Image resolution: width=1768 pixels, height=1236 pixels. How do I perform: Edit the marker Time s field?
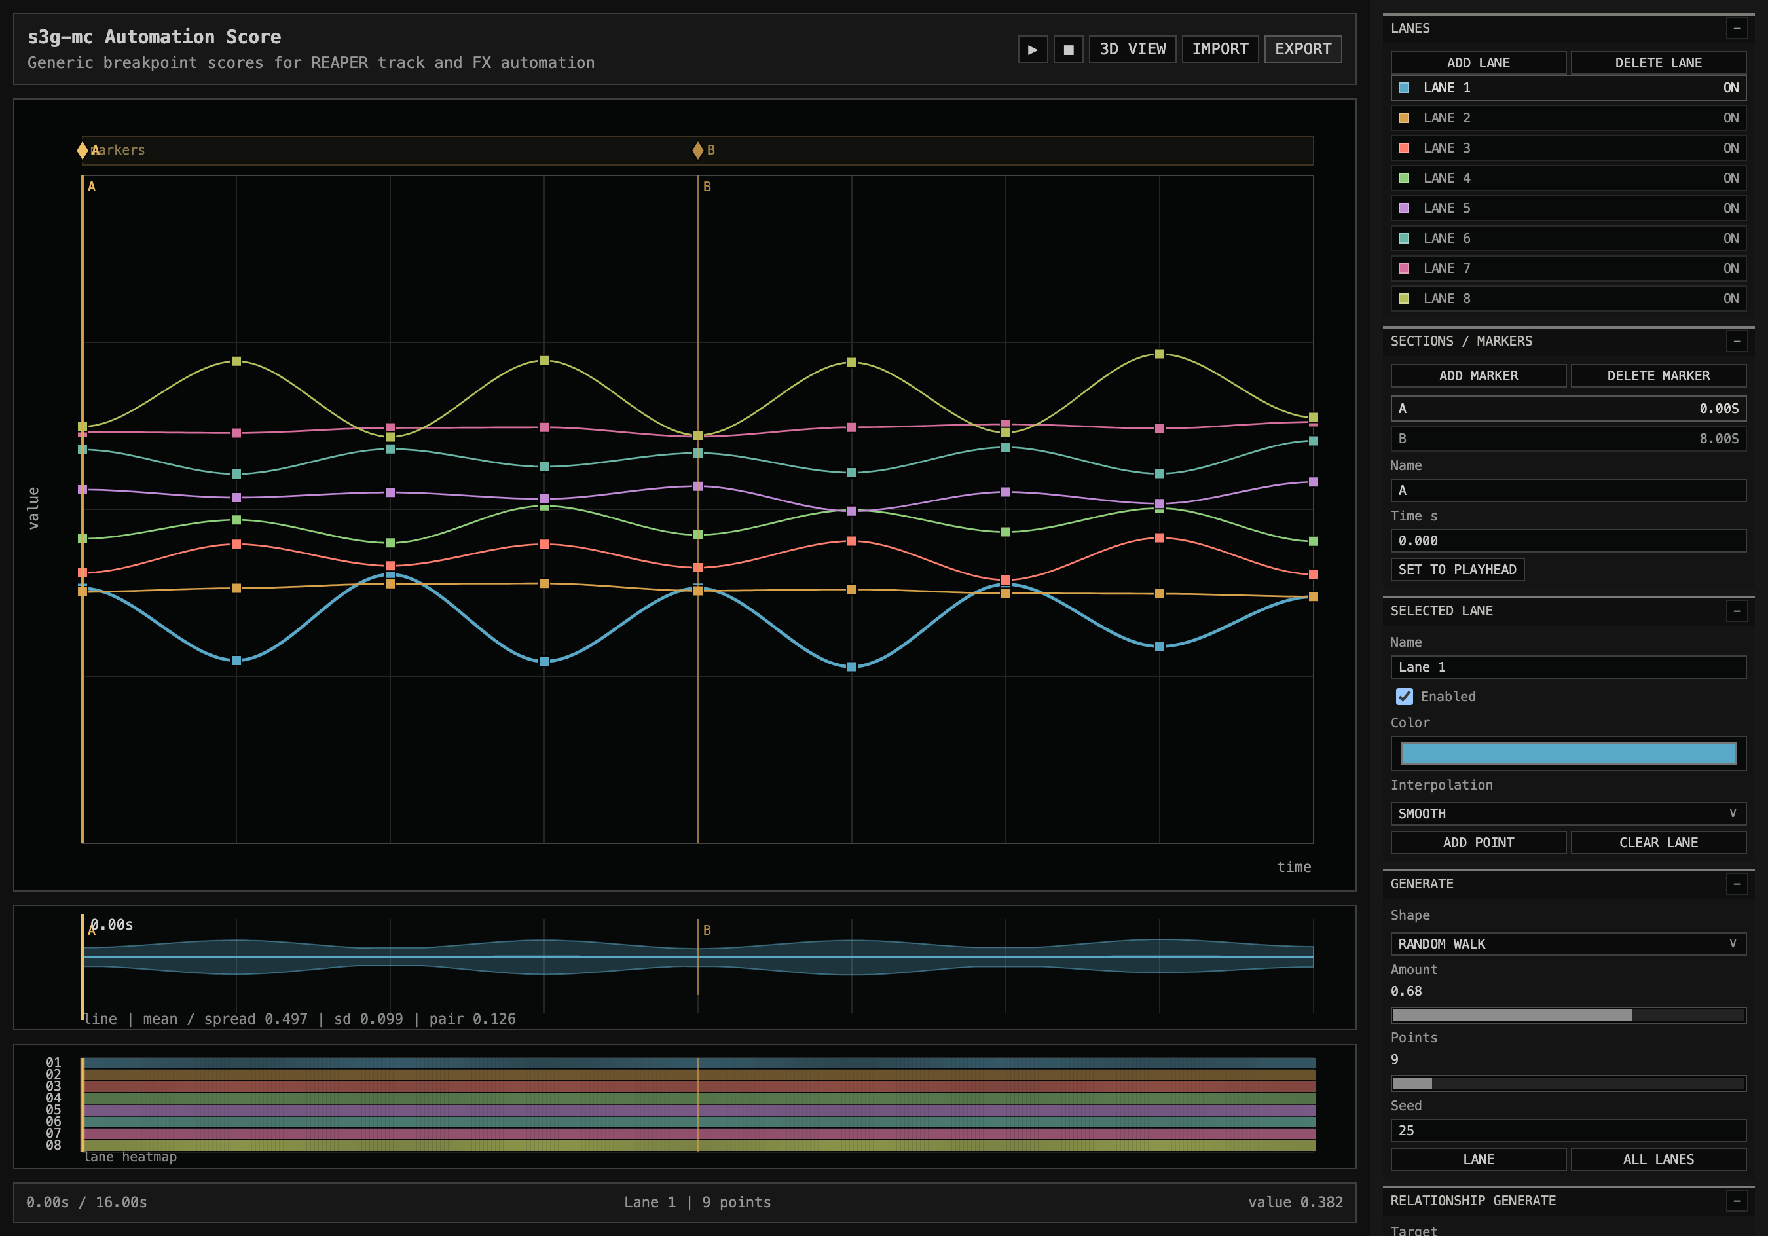[1568, 541]
